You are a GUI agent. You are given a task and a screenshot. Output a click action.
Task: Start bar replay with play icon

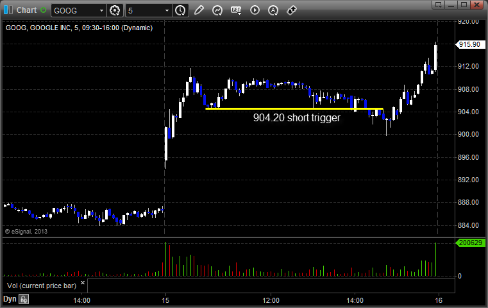(x=255, y=10)
